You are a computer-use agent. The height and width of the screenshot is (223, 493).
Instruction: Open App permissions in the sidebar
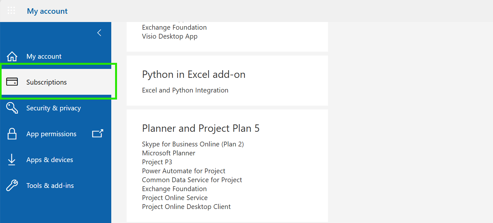(56, 134)
